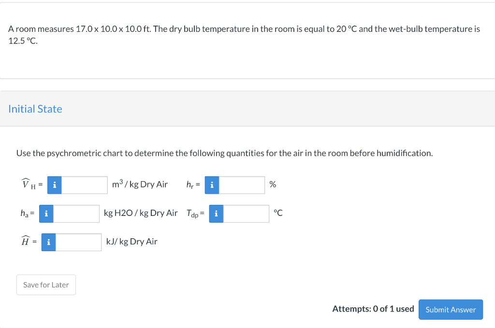
Task: Submit the answer with Submit Answer
Action: click(451, 310)
